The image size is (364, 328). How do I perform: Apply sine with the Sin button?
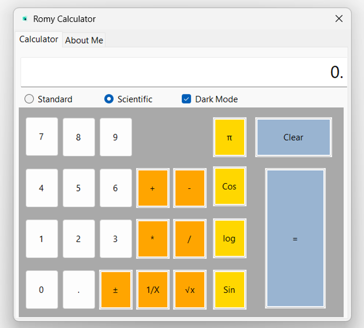tap(230, 290)
